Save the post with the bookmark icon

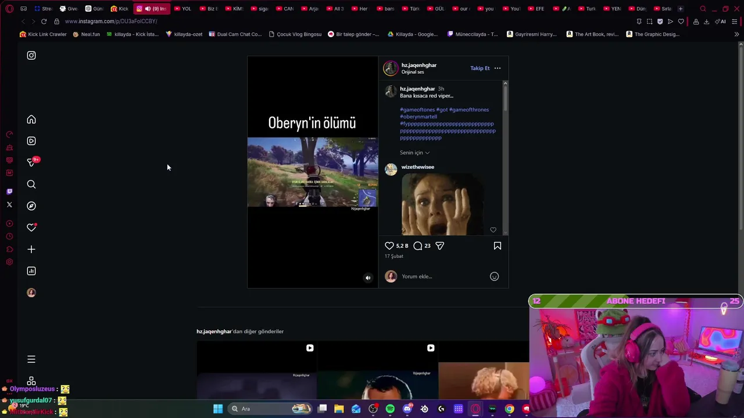[x=498, y=246]
